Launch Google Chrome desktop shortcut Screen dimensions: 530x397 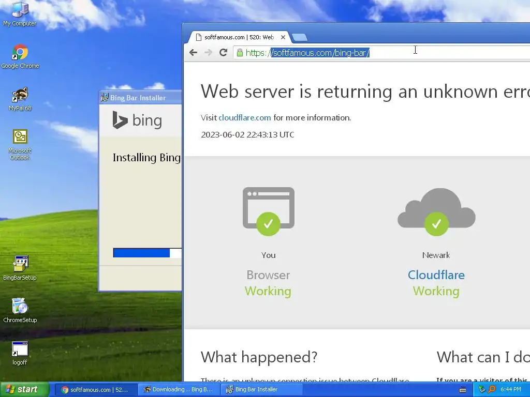coord(20,57)
